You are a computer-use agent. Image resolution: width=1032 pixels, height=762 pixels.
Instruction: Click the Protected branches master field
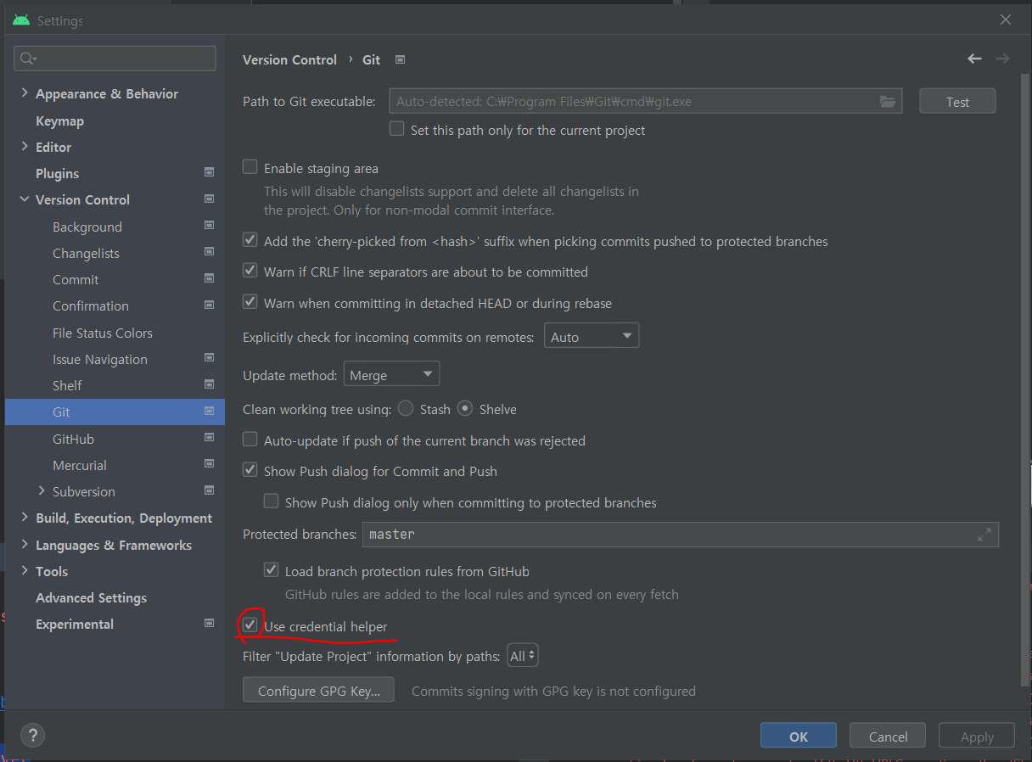[x=681, y=535]
